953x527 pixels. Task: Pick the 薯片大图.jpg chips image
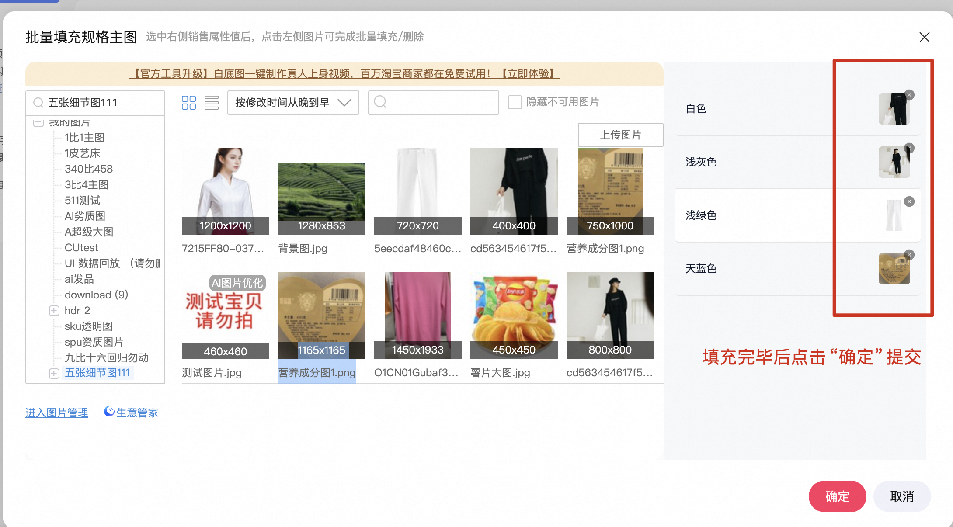click(x=514, y=316)
